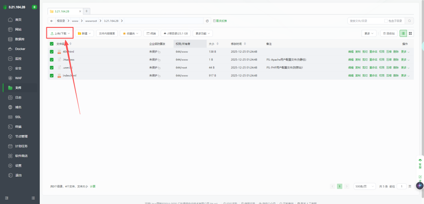Click the 客服 customer service icon

(420, 164)
